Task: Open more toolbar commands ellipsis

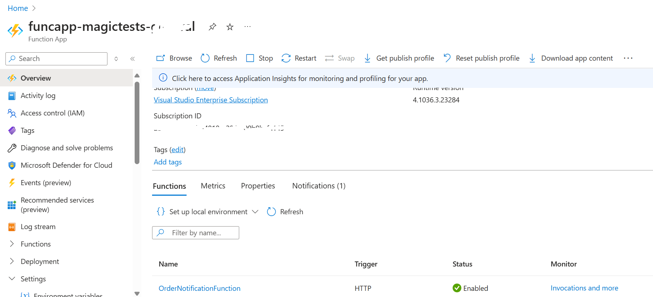Action: (628, 58)
